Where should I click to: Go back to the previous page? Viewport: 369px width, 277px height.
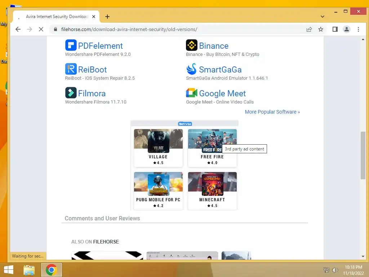[x=18, y=29]
